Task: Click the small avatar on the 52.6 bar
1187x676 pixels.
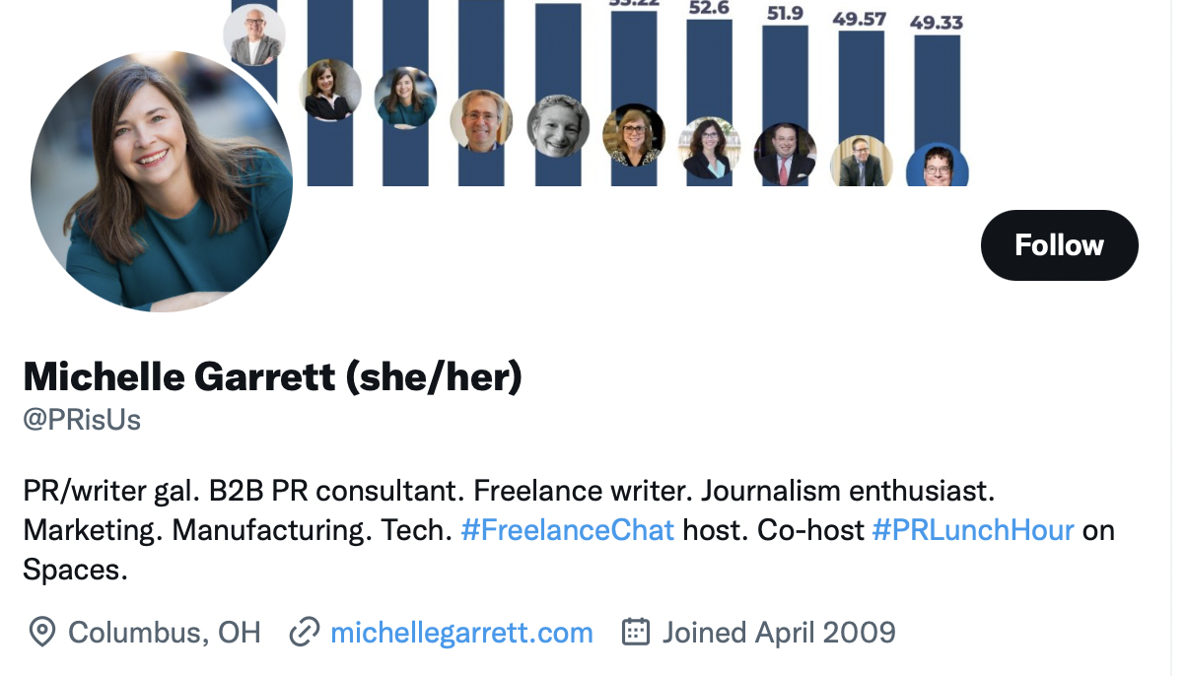Action: tap(710, 148)
